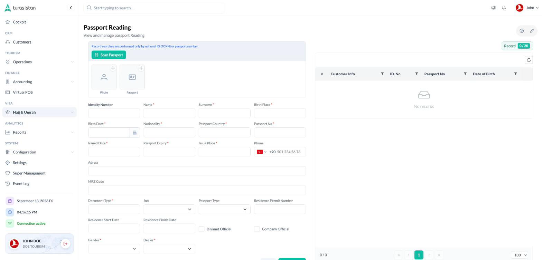Image resolution: width=542 pixels, height=260 pixels.
Task: Refresh the records table
Action: click(x=529, y=60)
